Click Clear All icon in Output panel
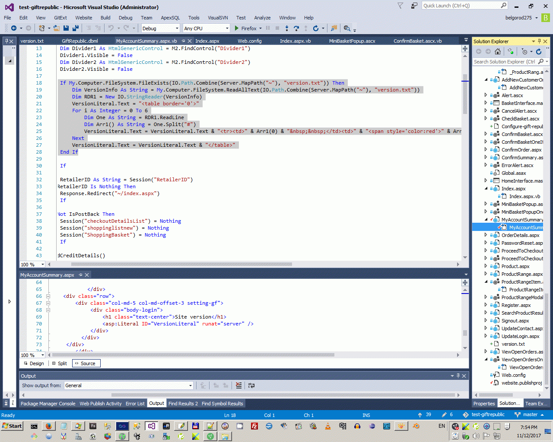The width and height of the screenshot is (553, 442). pos(238,385)
